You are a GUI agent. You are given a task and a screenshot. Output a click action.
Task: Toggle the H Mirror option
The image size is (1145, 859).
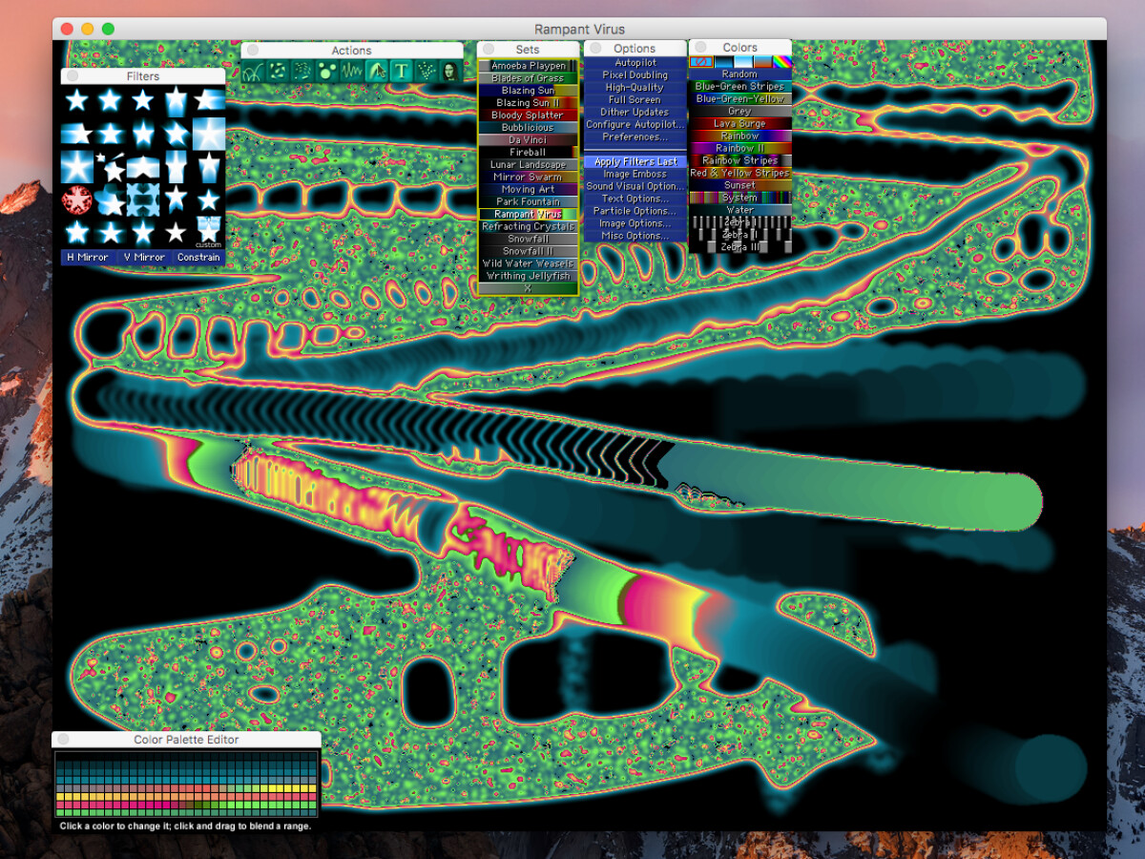point(87,258)
